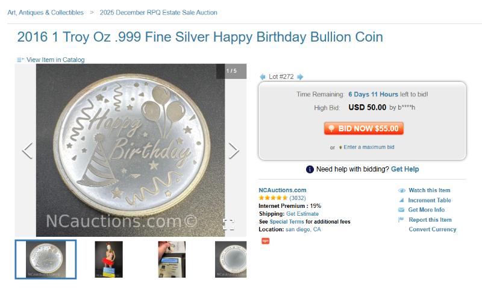Click the envelope icon for more info
Viewport: 482px width, 288px height.
(x=401, y=210)
